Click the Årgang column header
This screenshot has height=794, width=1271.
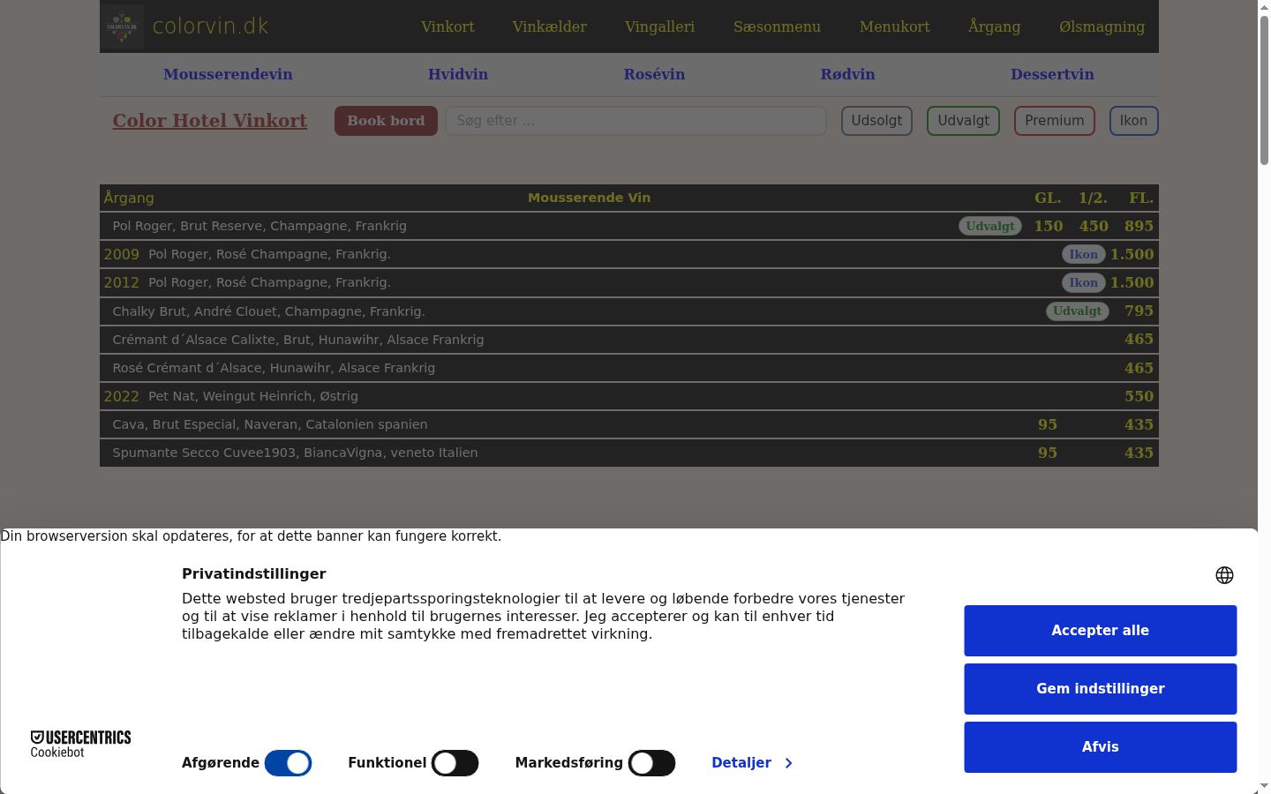tap(129, 198)
